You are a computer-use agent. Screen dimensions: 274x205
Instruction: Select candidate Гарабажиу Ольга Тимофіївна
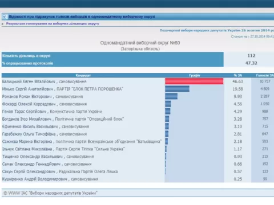29,134
